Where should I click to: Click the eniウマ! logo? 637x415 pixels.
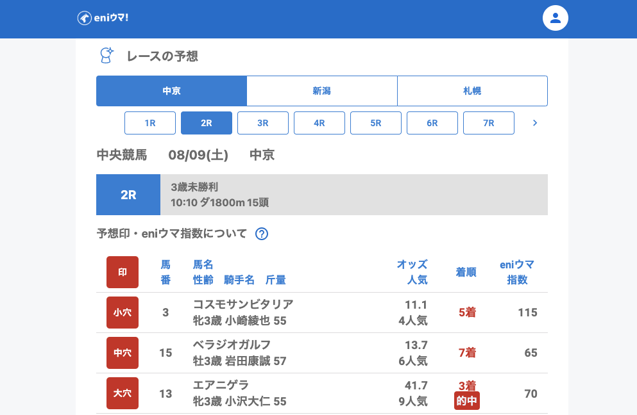coord(103,18)
